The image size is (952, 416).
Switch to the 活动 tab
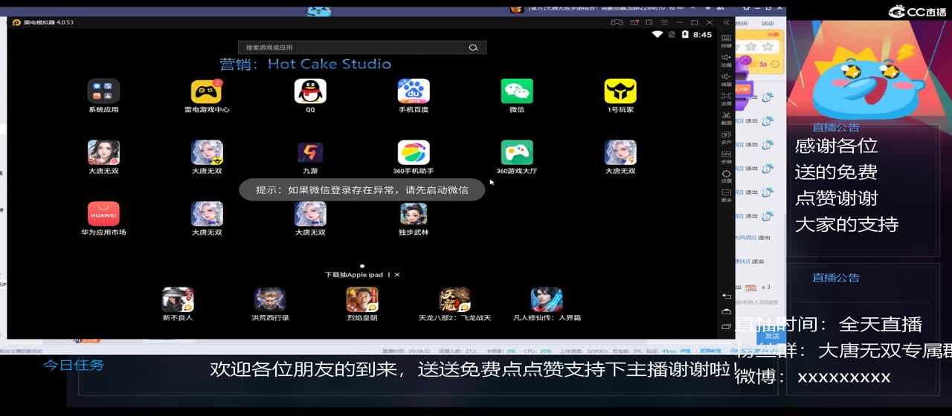[768, 24]
